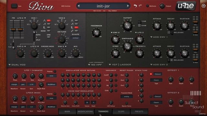
Task: Flip the 12dB/24dB filter slope switch
Action: [139, 24]
